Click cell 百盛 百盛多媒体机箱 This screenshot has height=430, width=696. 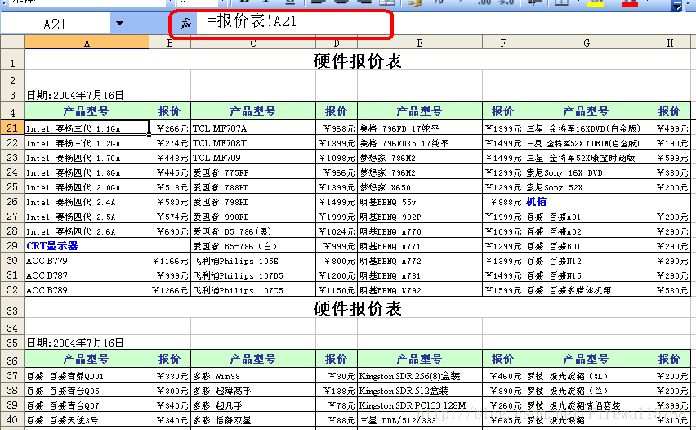(587, 290)
